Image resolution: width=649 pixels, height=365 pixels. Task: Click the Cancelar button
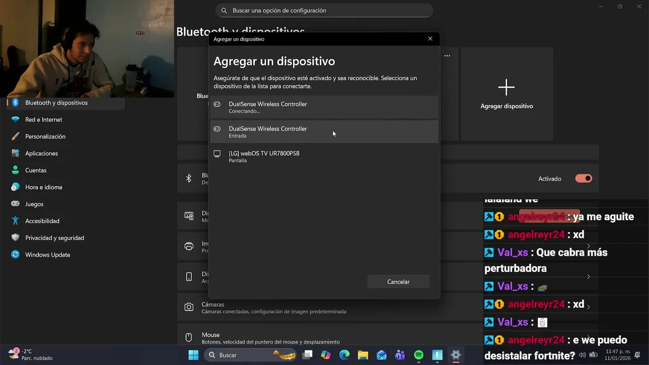click(x=399, y=282)
